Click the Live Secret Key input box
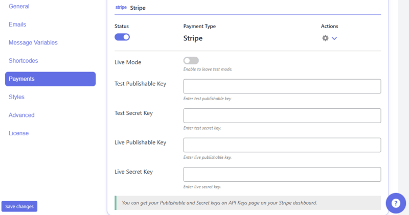Image resolution: width=409 pixels, height=215 pixels. point(282,174)
